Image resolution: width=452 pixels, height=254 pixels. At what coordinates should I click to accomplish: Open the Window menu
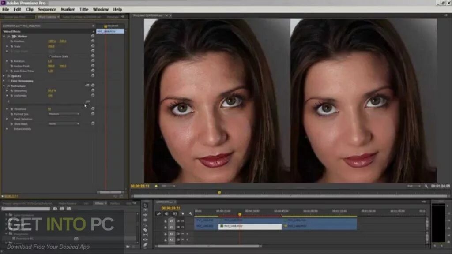point(101,9)
